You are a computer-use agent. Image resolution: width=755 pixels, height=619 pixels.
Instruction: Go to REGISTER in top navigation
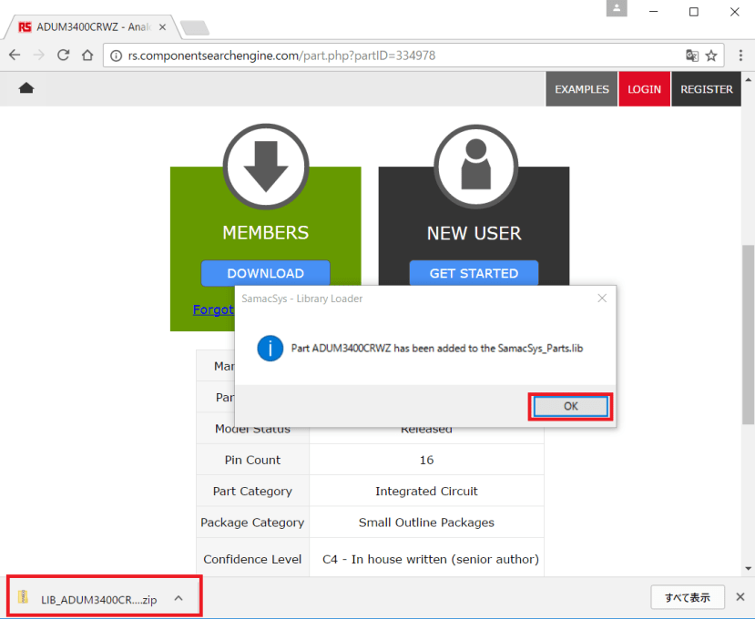click(707, 89)
